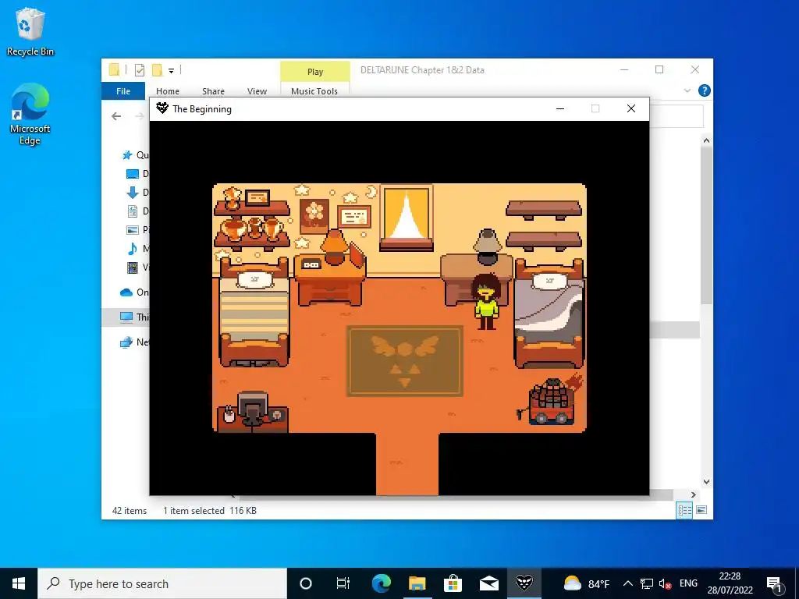Click ENG language indicator in tray
Screen dimensions: 799x599
tap(688, 583)
